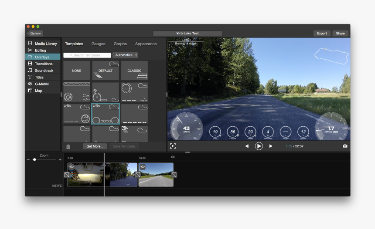Screen dimensions: 375x229
Task: Click the zoom in plus button
Action: [x=60, y=159]
